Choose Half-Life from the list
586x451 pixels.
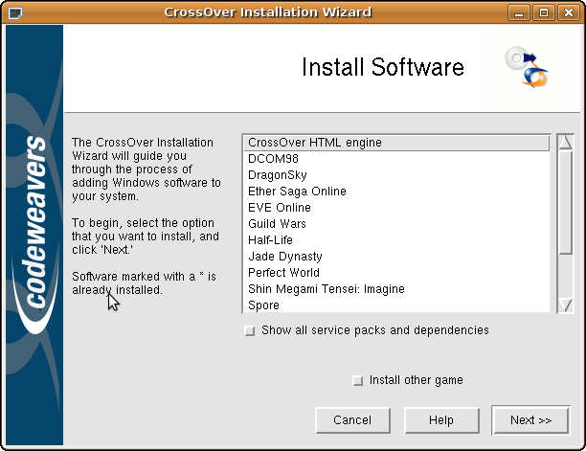click(x=272, y=240)
